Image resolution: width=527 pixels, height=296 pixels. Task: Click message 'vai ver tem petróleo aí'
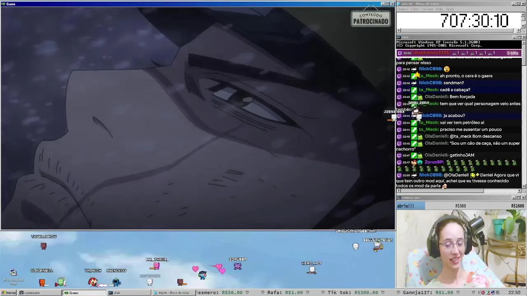tap(462, 123)
